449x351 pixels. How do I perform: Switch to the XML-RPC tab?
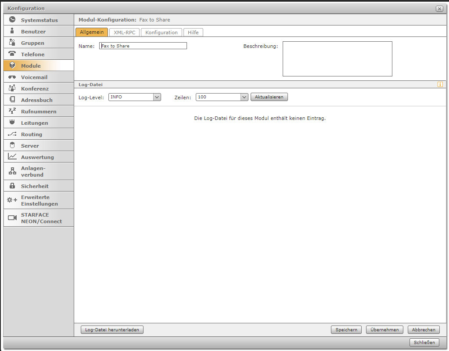pos(125,33)
